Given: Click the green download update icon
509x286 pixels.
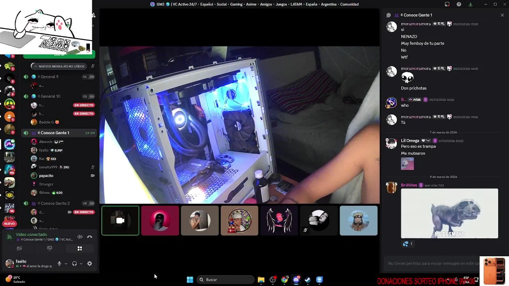Looking at the screenshot, I should coord(470,4).
